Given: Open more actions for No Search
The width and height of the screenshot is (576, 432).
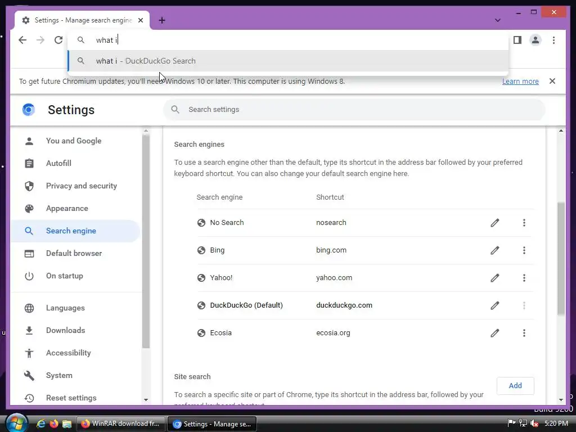Looking at the screenshot, I should (x=524, y=223).
